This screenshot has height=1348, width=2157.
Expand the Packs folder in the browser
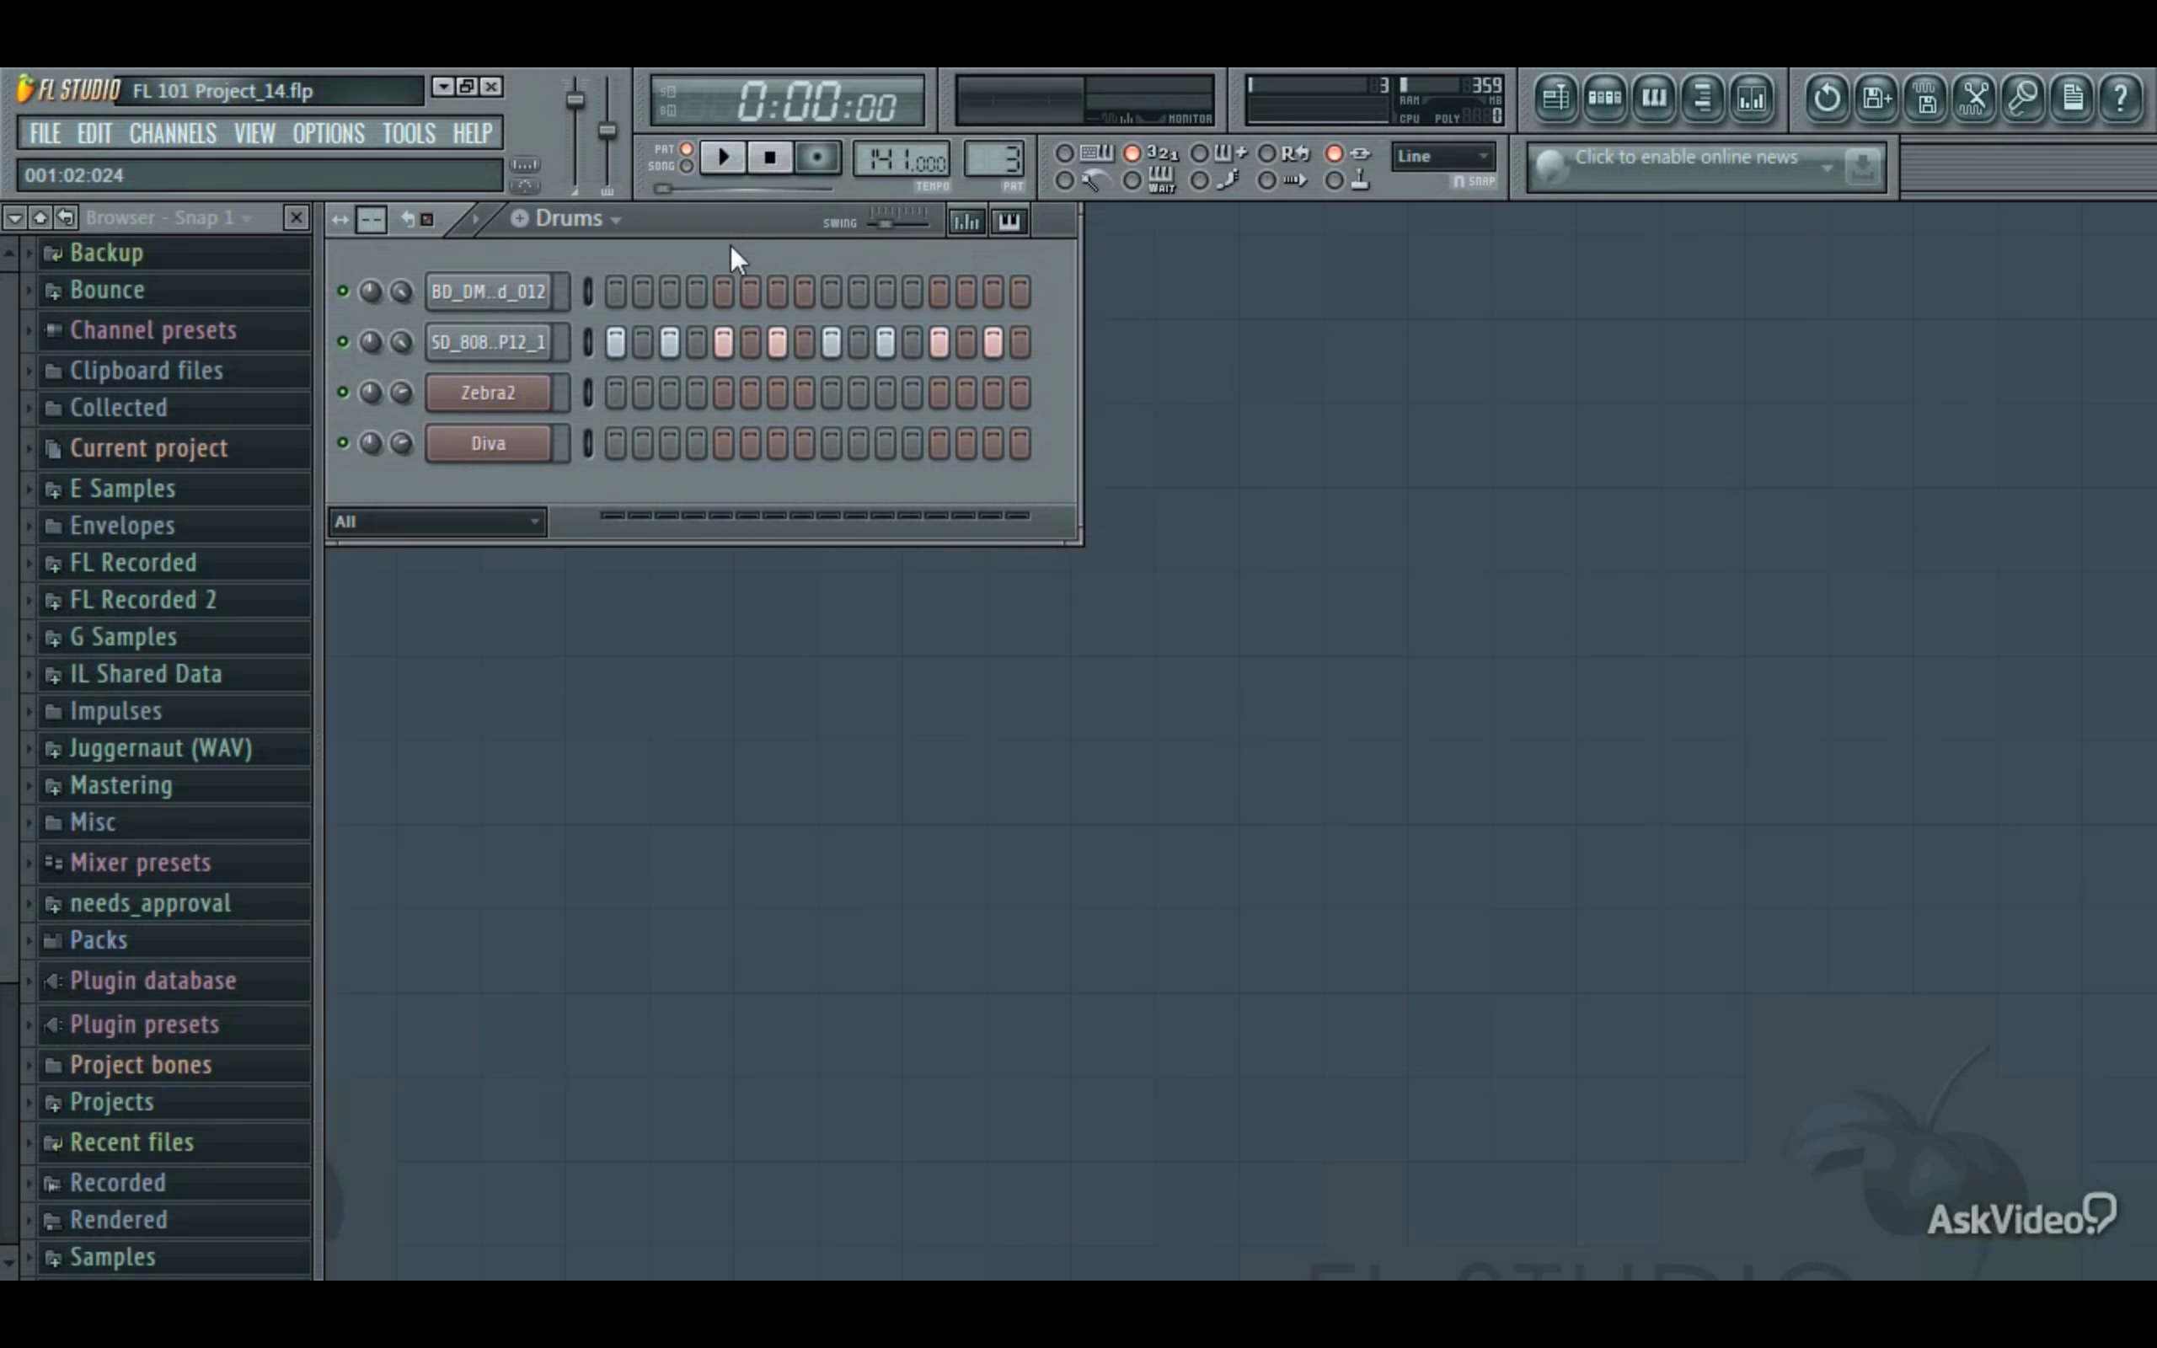29,939
